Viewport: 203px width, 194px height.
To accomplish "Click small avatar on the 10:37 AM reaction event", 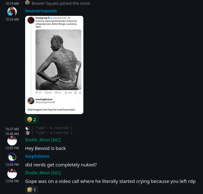I will click(x=27, y=128).
